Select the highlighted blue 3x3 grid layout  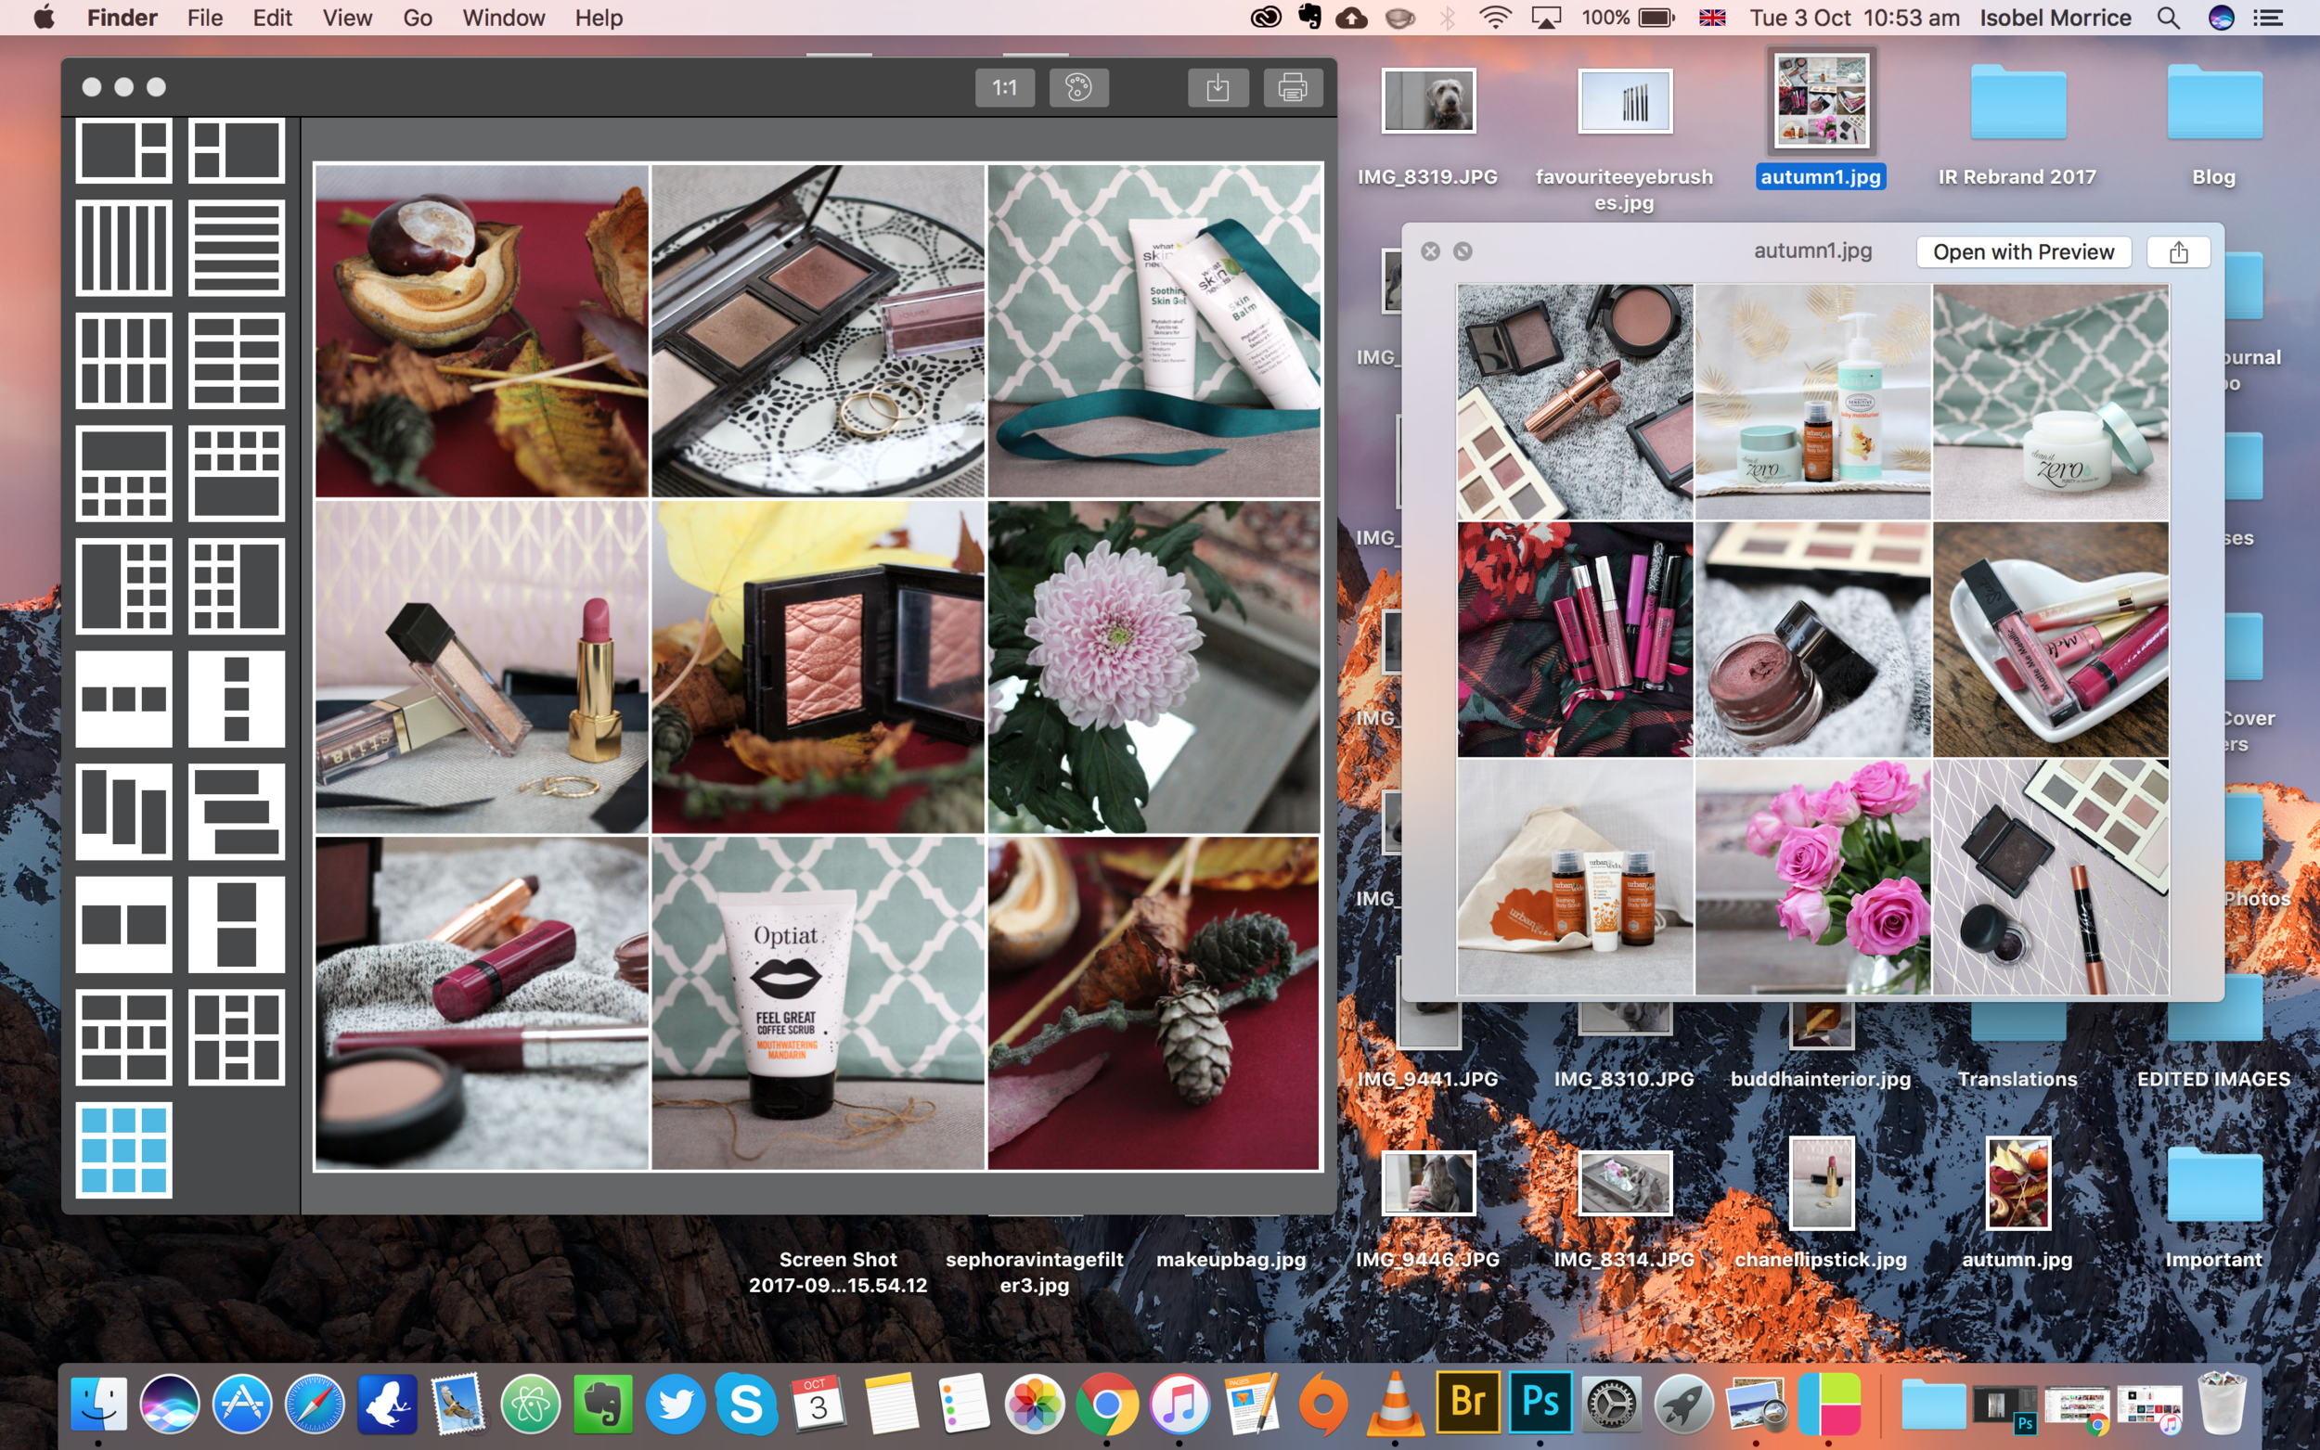tap(123, 1149)
